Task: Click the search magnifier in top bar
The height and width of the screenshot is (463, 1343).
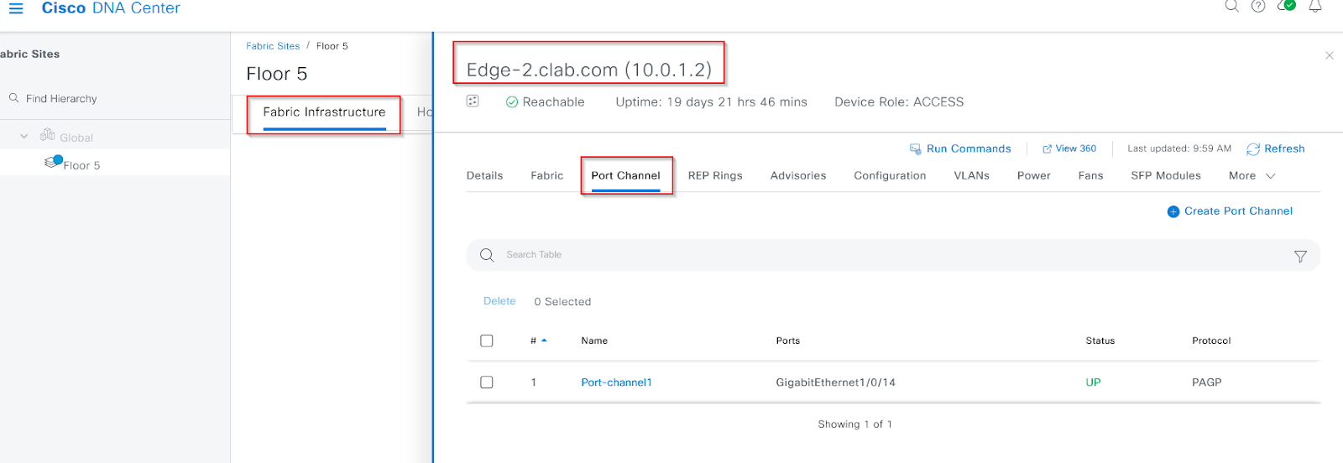Action: tap(1231, 6)
